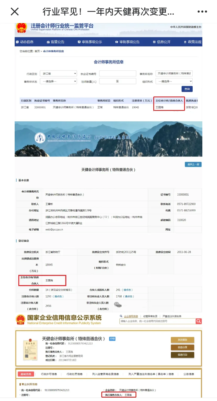Click the blue 存续 status badge
217x401 pixels.
point(112,339)
